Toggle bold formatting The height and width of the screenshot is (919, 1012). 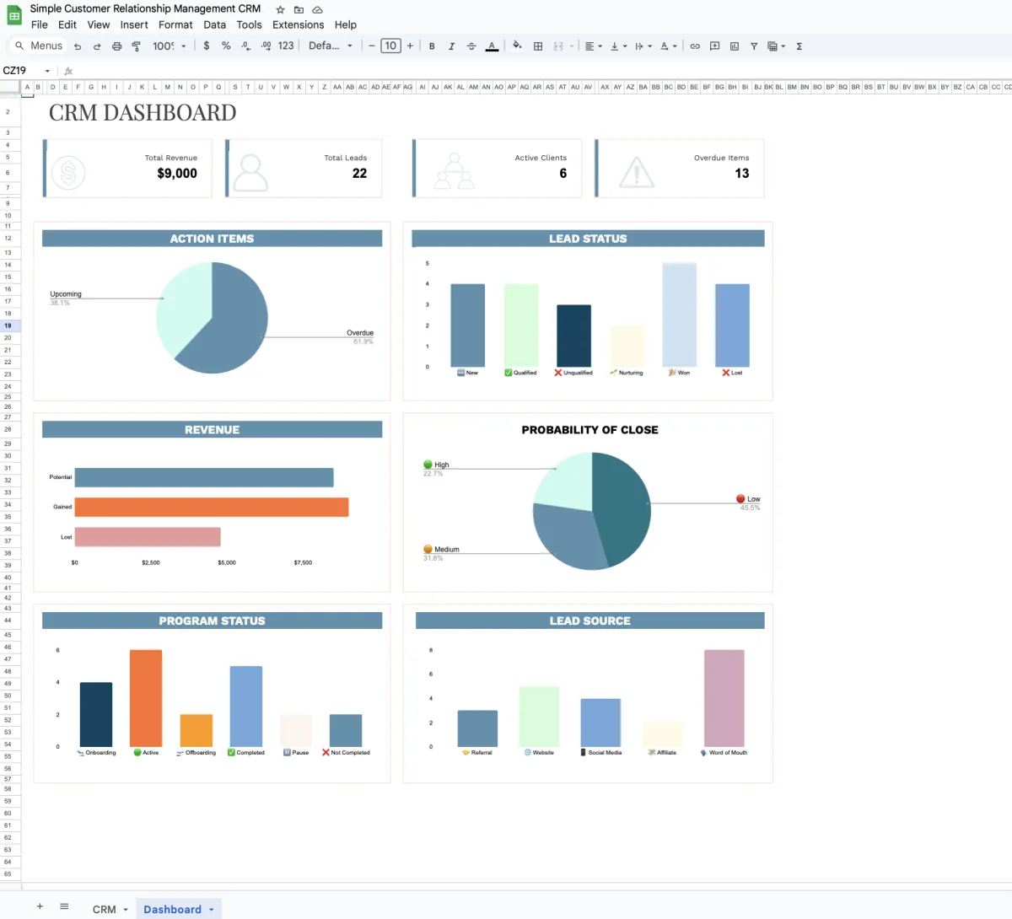click(x=432, y=46)
